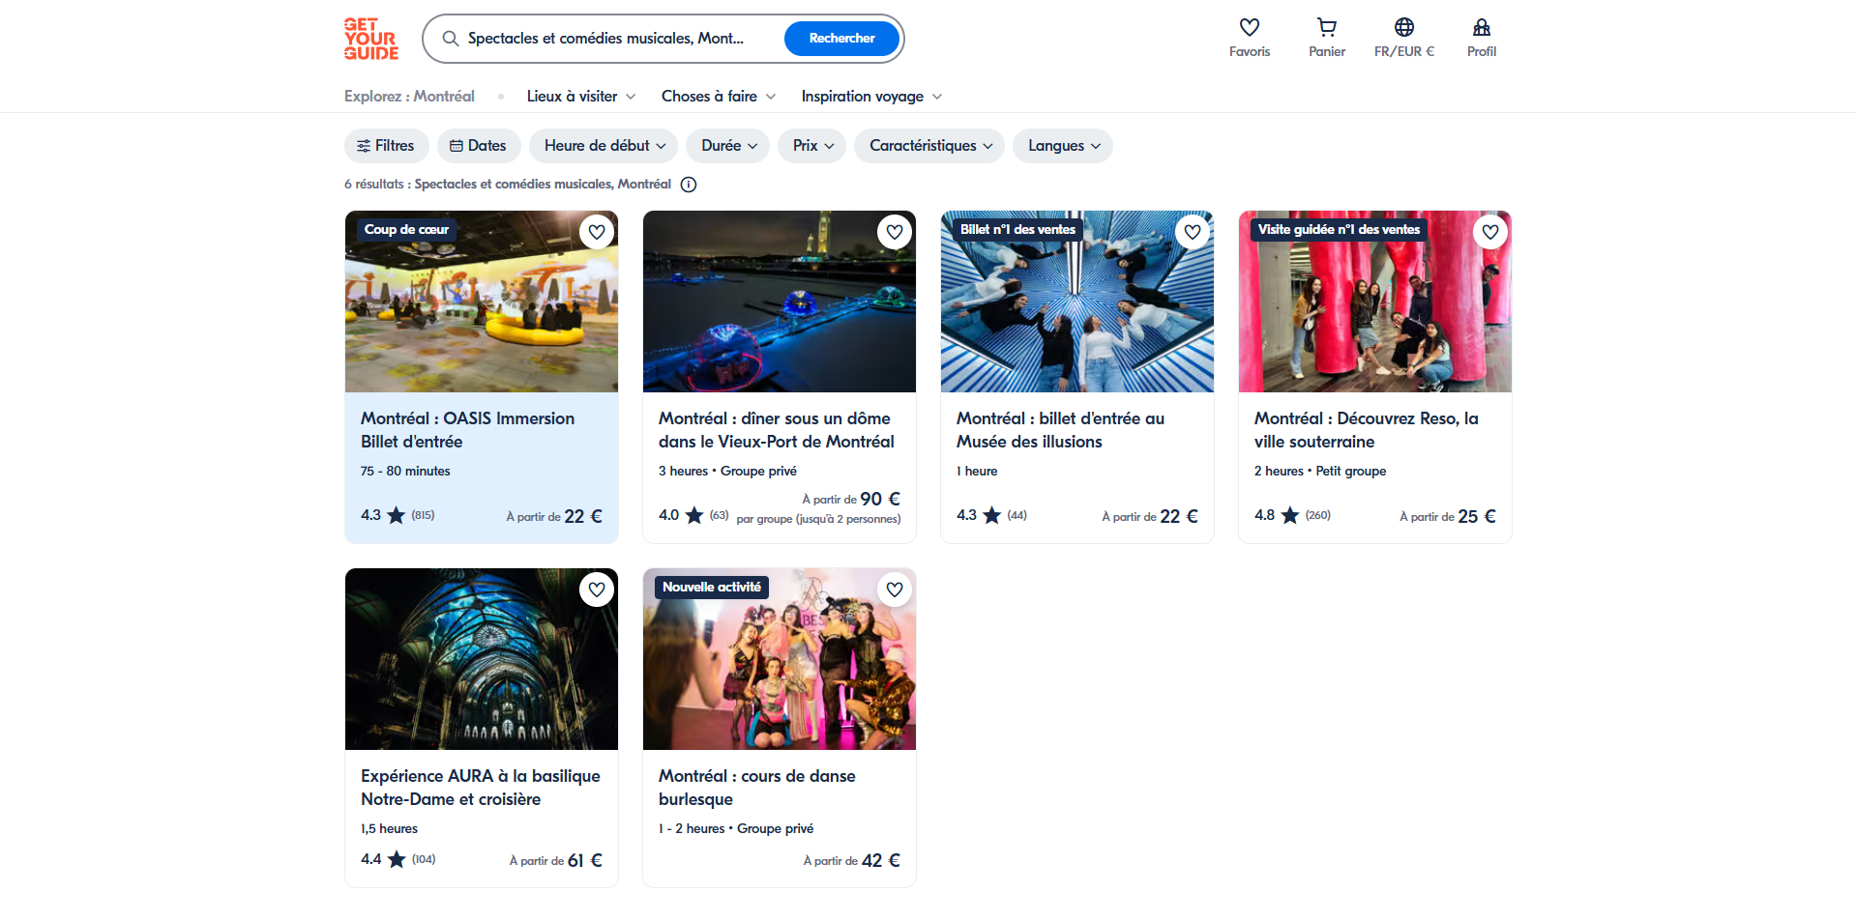The width and height of the screenshot is (1857, 921).
Task: Expand the Heure de début dropdown
Action: point(604,146)
